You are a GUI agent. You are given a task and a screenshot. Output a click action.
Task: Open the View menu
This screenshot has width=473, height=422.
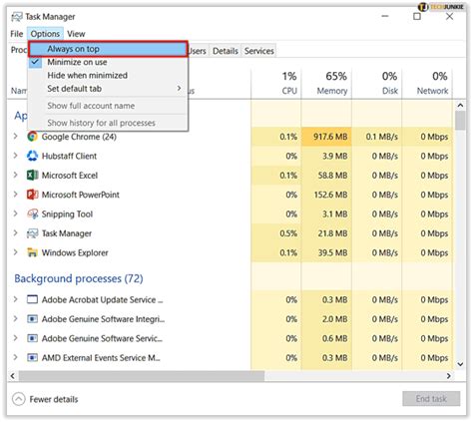(76, 34)
